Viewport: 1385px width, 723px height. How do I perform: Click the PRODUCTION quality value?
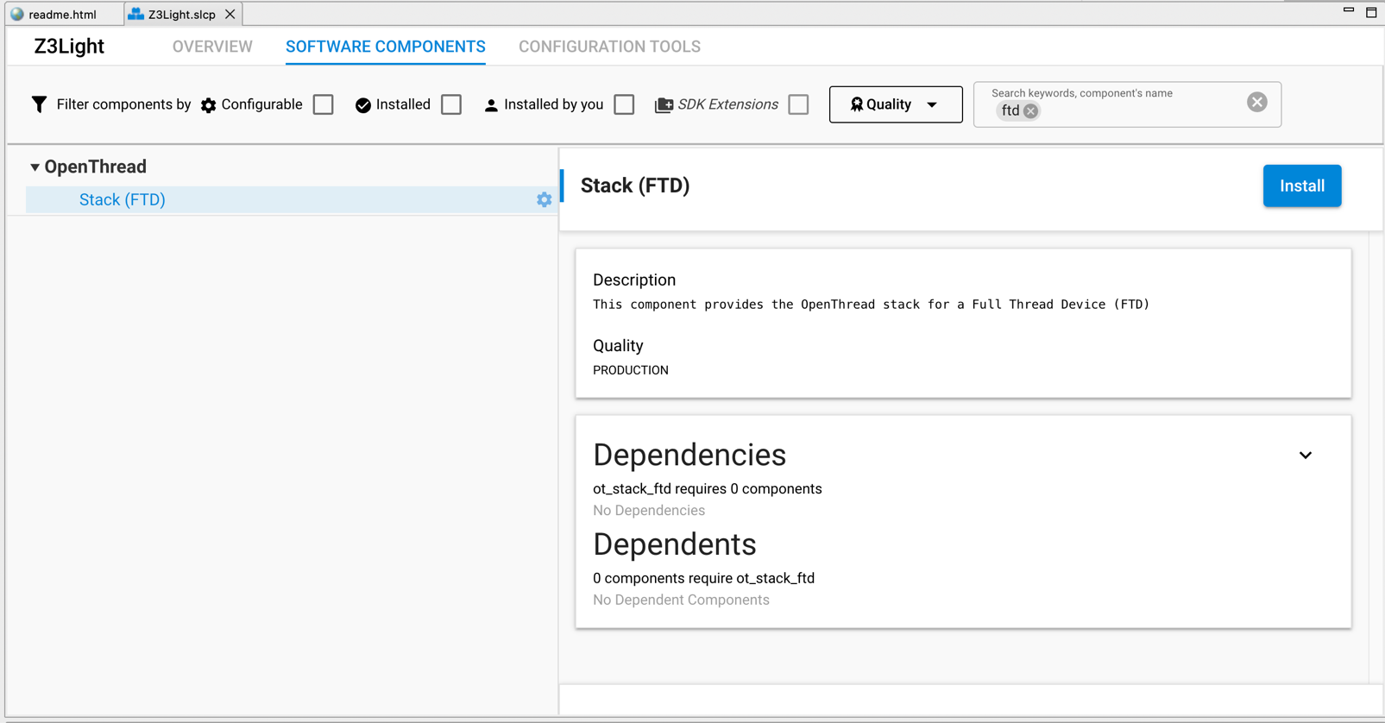pos(631,370)
